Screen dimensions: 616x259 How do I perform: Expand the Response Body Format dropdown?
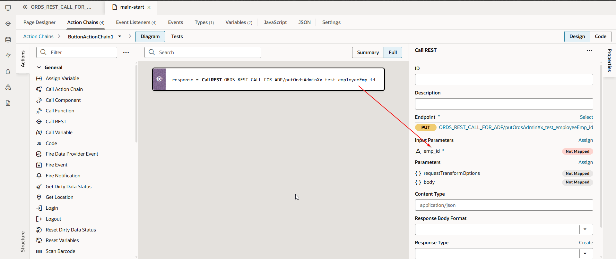coord(585,229)
